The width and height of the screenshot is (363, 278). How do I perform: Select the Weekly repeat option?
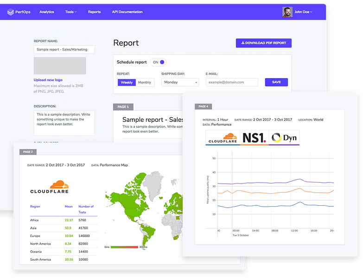pos(127,82)
